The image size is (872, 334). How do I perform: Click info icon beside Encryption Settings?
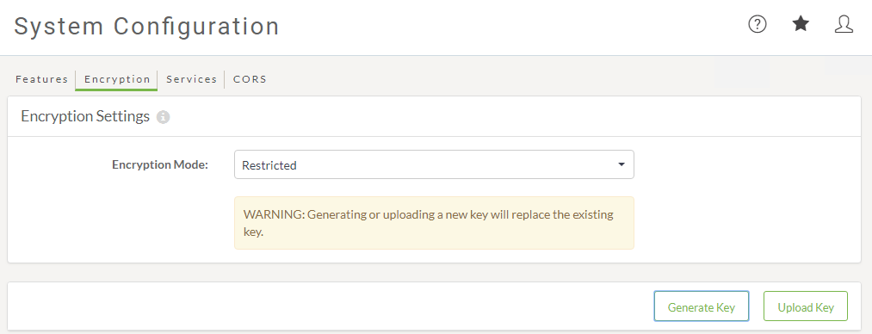(x=163, y=117)
